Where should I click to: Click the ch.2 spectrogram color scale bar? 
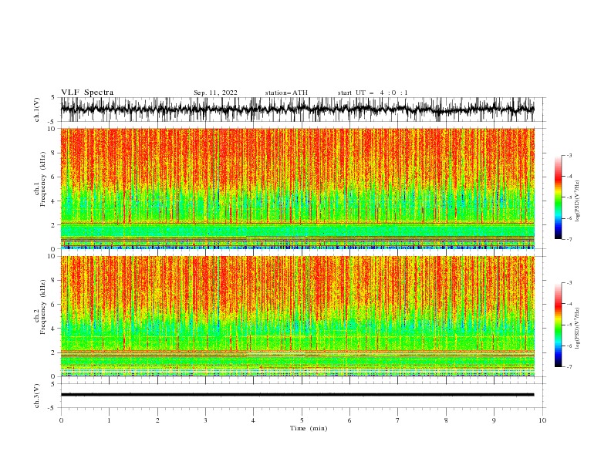point(558,325)
